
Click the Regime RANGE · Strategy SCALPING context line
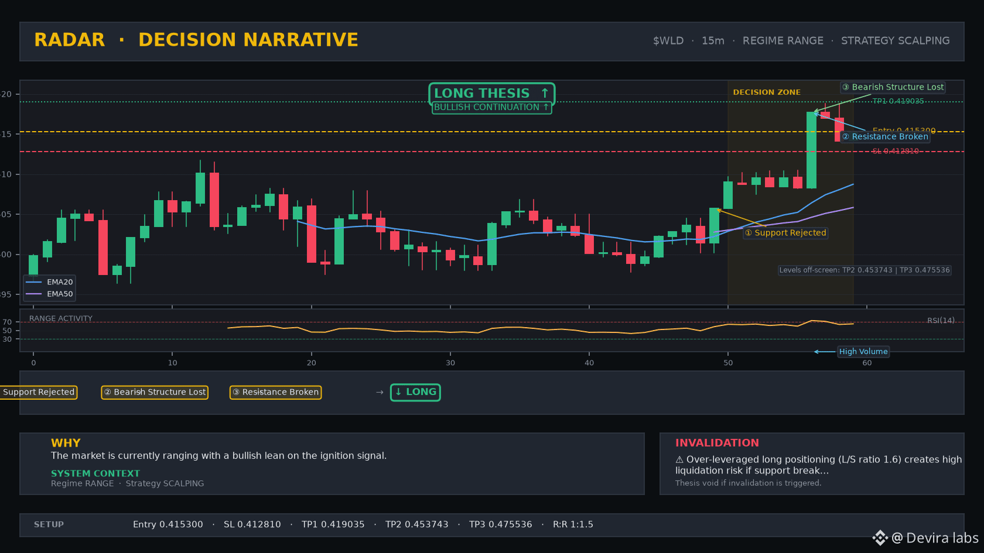point(128,483)
